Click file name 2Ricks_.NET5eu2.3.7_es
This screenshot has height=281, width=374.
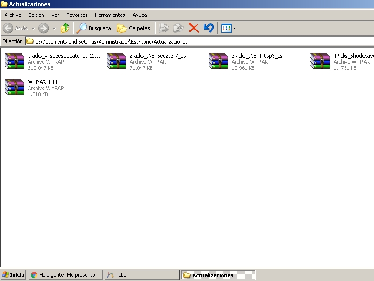pos(158,56)
